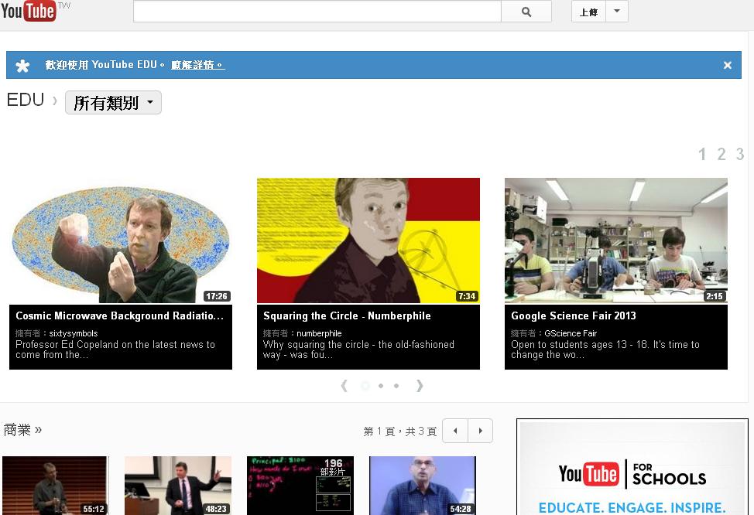Image resolution: width=754 pixels, height=515 pixels.
Task: Open the Cosmic Microwave Background video thumbnail
Action: (121, 240)
